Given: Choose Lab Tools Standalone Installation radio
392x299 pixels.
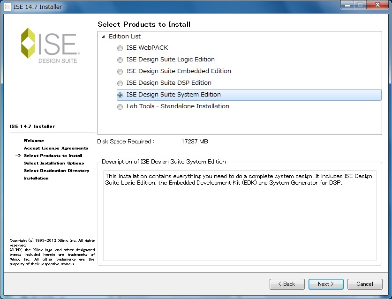Looking at the screenshot, I should [120, 107].
